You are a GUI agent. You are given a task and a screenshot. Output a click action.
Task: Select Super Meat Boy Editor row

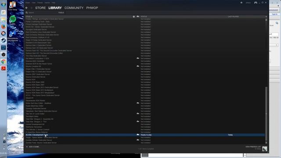click(145, 106)
